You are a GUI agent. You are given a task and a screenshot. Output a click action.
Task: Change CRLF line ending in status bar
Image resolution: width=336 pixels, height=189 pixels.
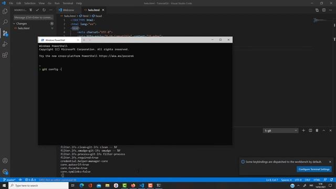click(x=308, y=180)
